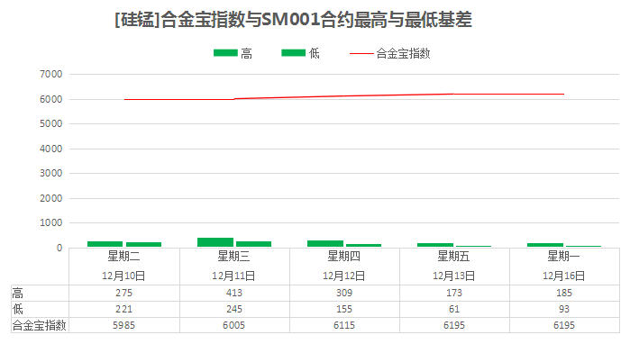Click the green 低 legend swatch
Screen dimensions: 630x344
click(293, 53)
